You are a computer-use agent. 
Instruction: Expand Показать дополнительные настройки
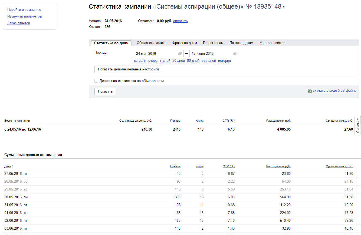coord(128,69)
